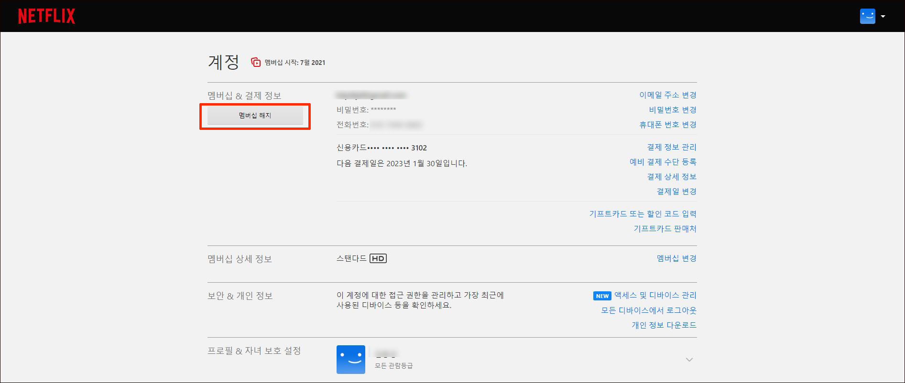This screenshot has height=383, width=905.
Task: Click the 멤버십 시작: 7월 2021 text
Action: click(x=295, y=63)
